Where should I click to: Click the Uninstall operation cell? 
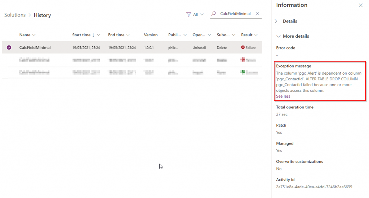click(x=199, y=48)
